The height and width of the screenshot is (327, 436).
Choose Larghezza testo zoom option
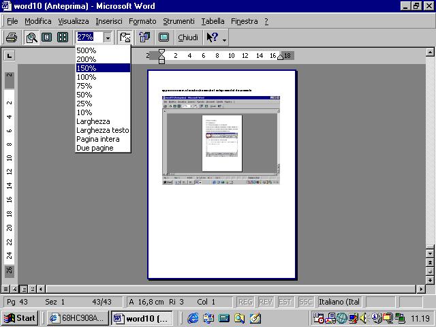click(103, 130)
